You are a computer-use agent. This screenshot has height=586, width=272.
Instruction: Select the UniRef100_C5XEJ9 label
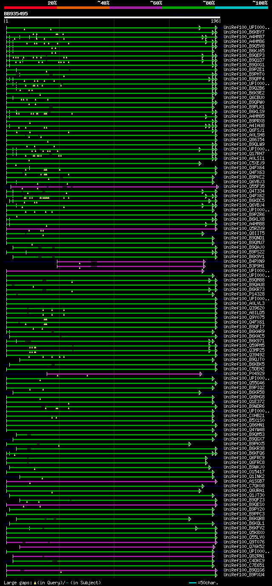tap(244, 163)
